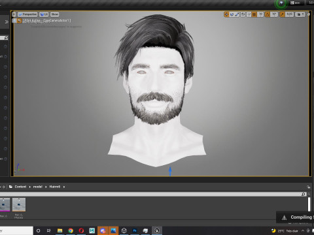Open File Explorer from the taskbar
This screenshot has width=314, height=235.
pyautogui.click(x=60, y=230)
